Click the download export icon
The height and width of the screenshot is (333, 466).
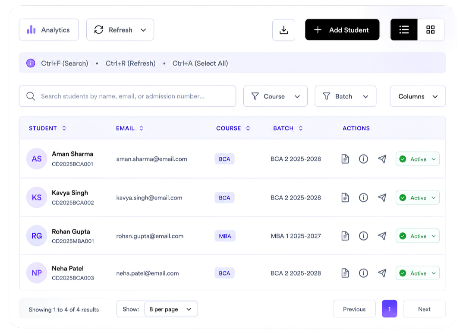(x=283, y=30)
